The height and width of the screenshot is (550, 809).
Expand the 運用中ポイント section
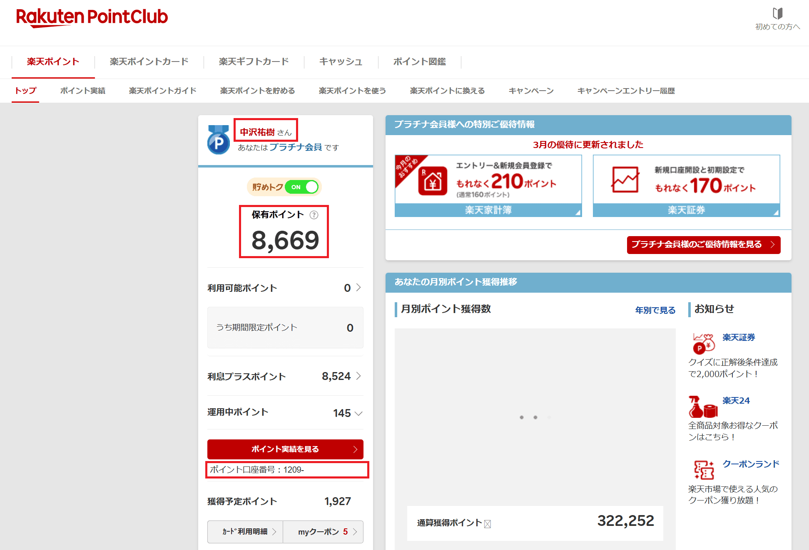[x=358, y=413]
